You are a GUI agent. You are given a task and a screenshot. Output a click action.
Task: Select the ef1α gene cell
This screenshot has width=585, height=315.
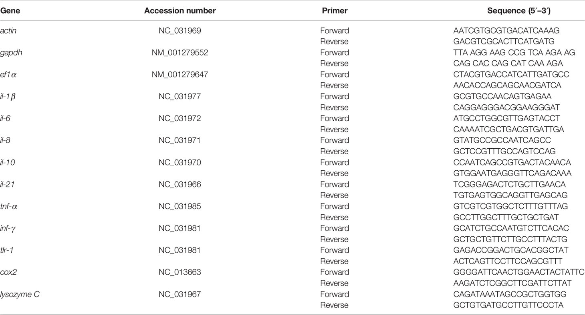8,74
